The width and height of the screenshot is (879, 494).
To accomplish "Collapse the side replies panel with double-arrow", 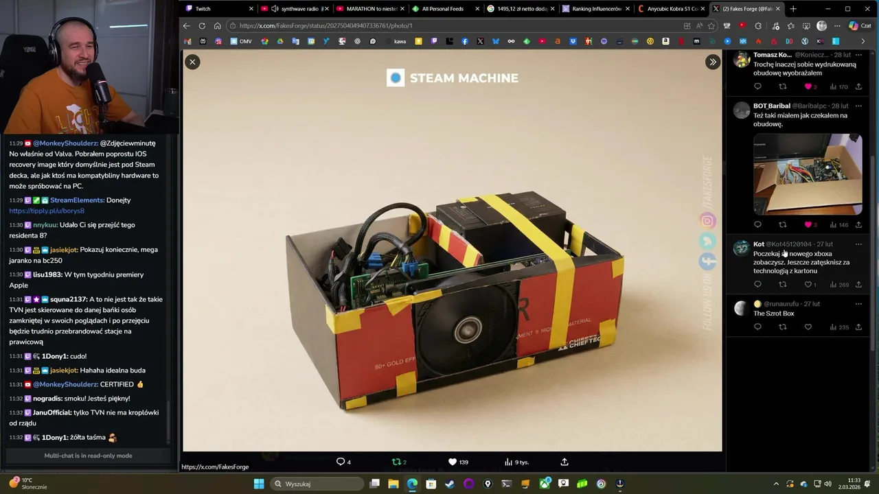I will point(712,62).
